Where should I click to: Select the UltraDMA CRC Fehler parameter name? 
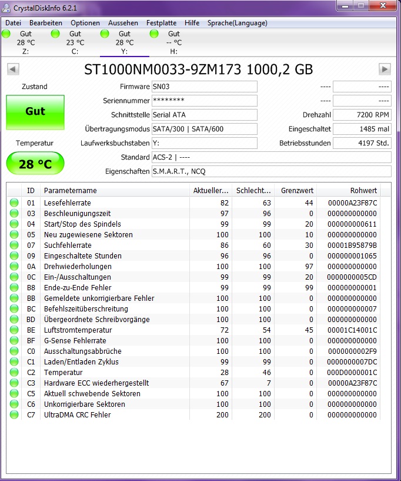pos(77,414)
